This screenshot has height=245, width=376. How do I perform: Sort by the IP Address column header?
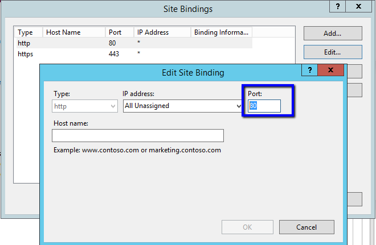point(162,32)
